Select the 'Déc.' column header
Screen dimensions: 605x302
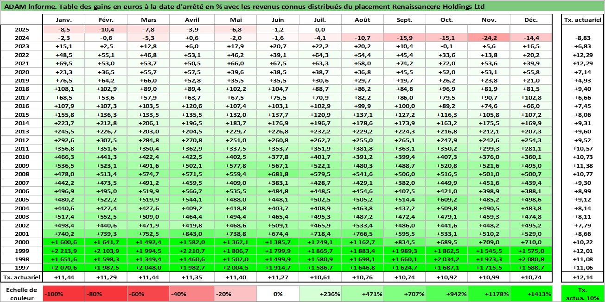click(x=531, y=20)
